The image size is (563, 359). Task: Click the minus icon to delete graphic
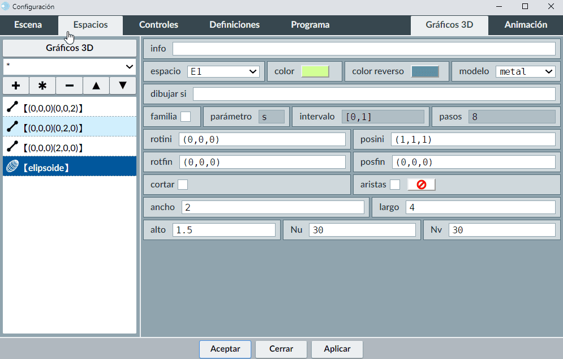point(69,86)
